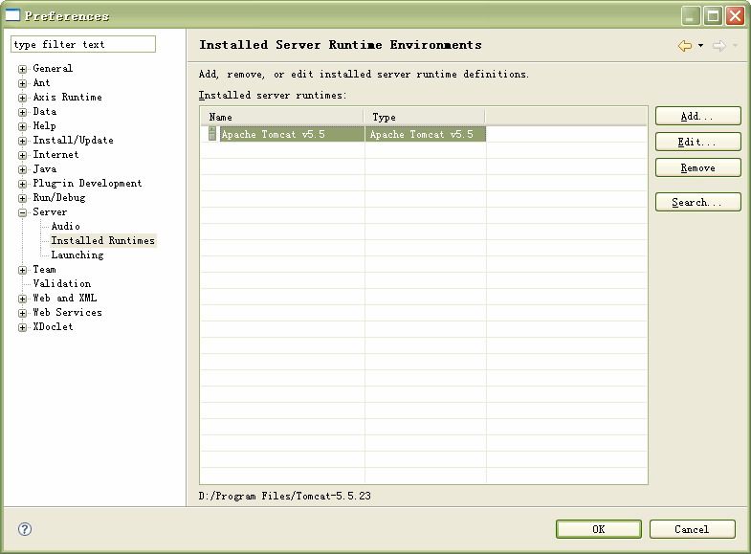Screen dimensions: 751x554
Task: Select Installed Runtimes in the tree
Action: tap(103, 240)
